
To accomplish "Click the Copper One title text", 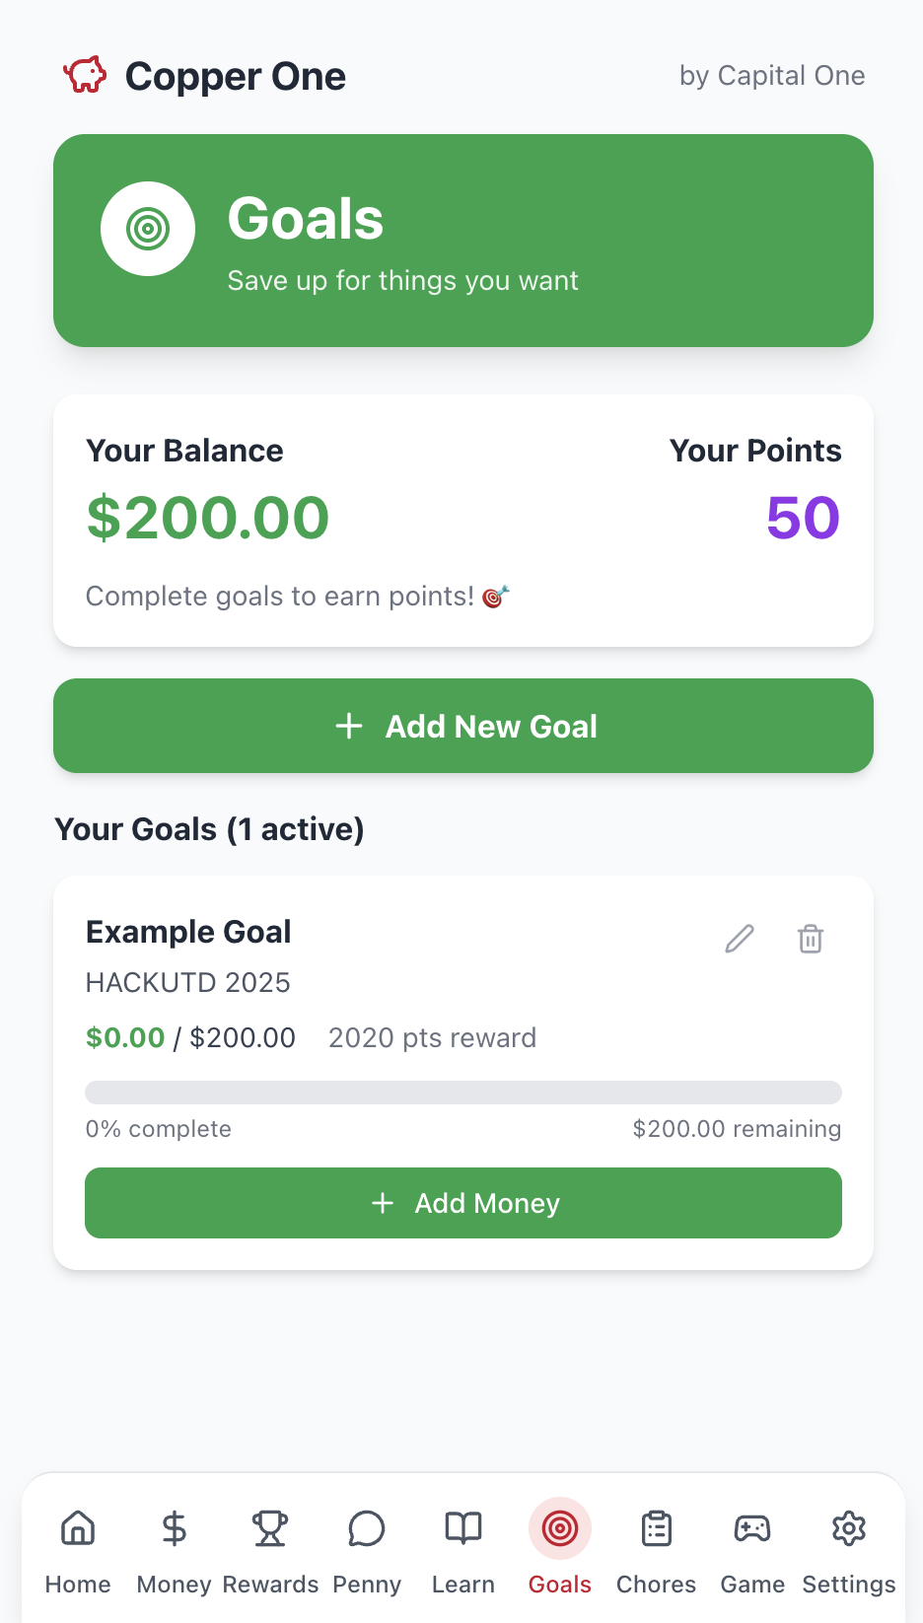I will pos(236,76).
